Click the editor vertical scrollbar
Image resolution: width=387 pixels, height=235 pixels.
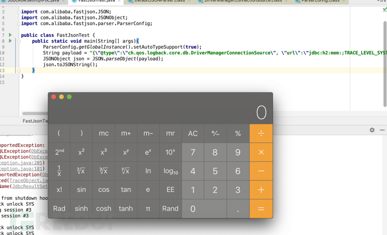click(x=385, y=64)
